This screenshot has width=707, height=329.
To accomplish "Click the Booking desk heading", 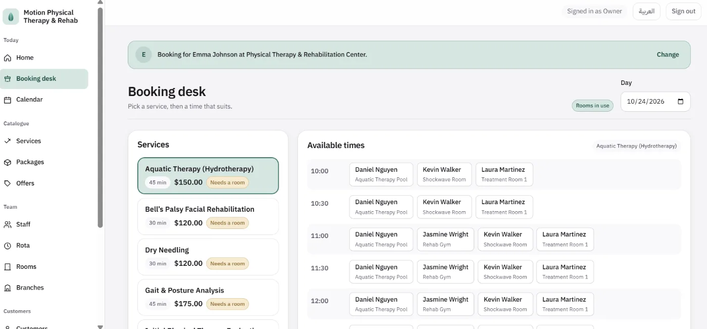I will [x=167, y=91].
